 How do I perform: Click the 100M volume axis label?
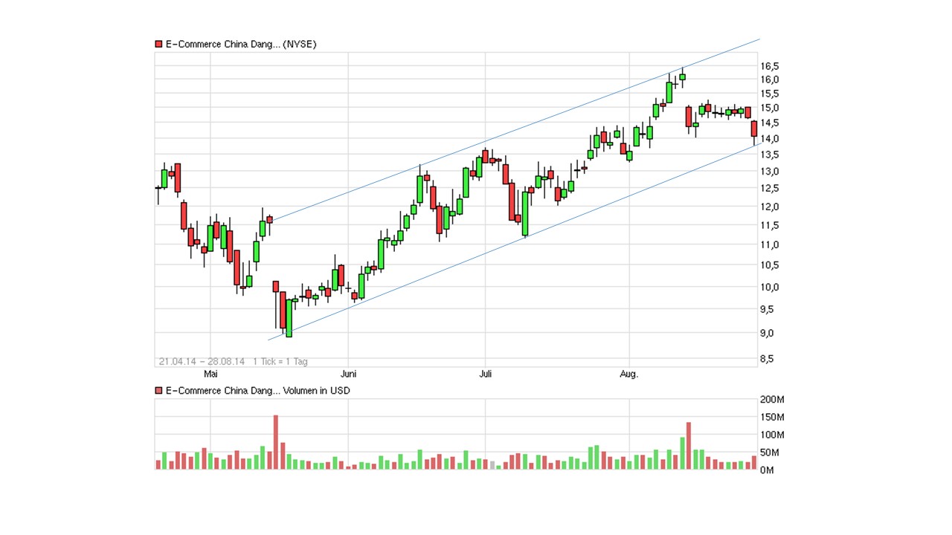coord(772,435)
